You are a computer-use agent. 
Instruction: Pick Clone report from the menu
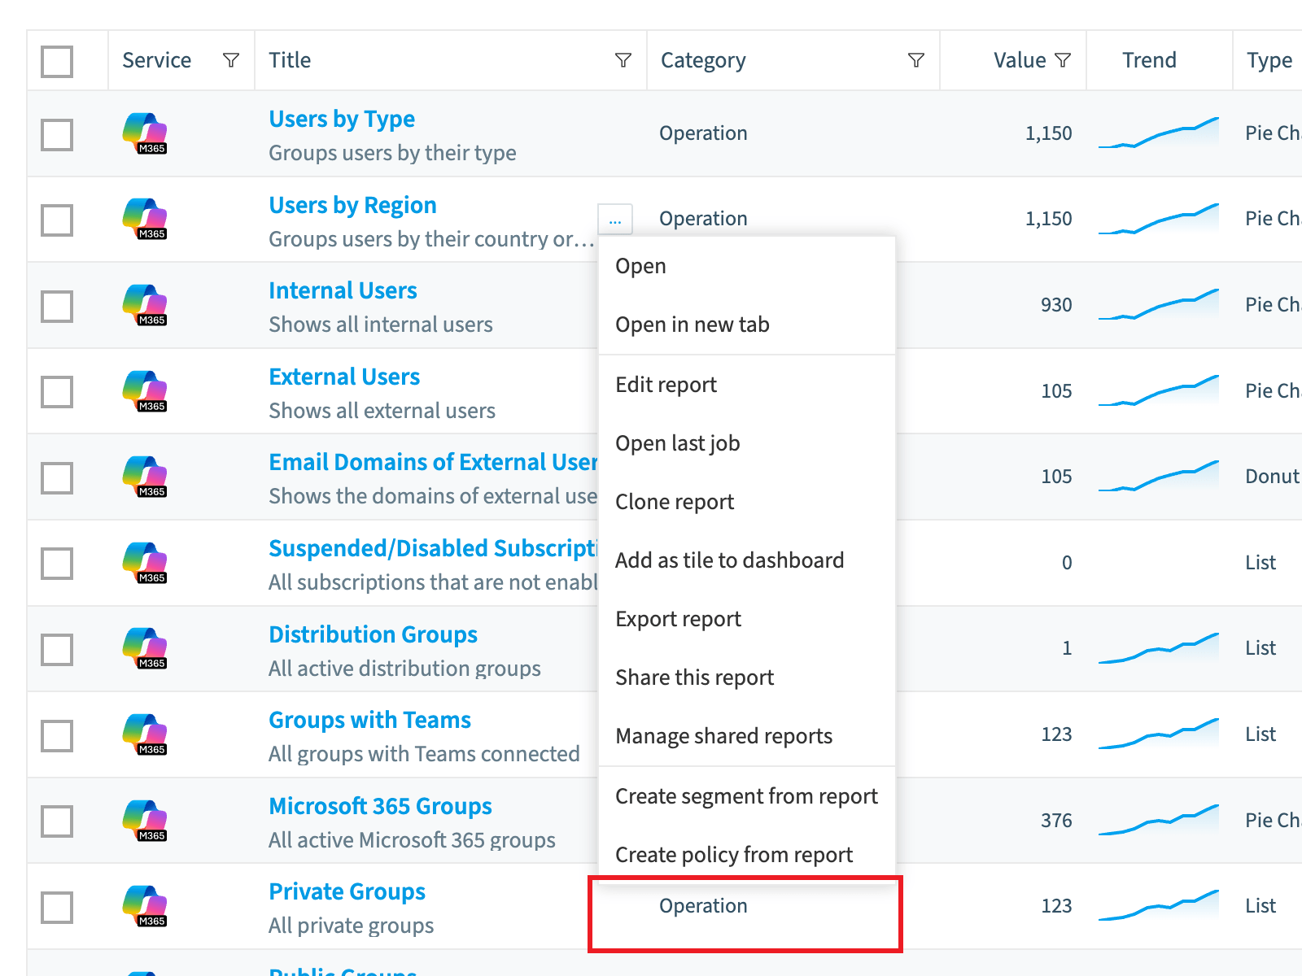[x=747, y=502]
